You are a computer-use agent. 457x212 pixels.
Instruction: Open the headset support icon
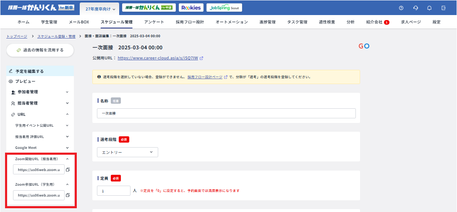point(415,8)
